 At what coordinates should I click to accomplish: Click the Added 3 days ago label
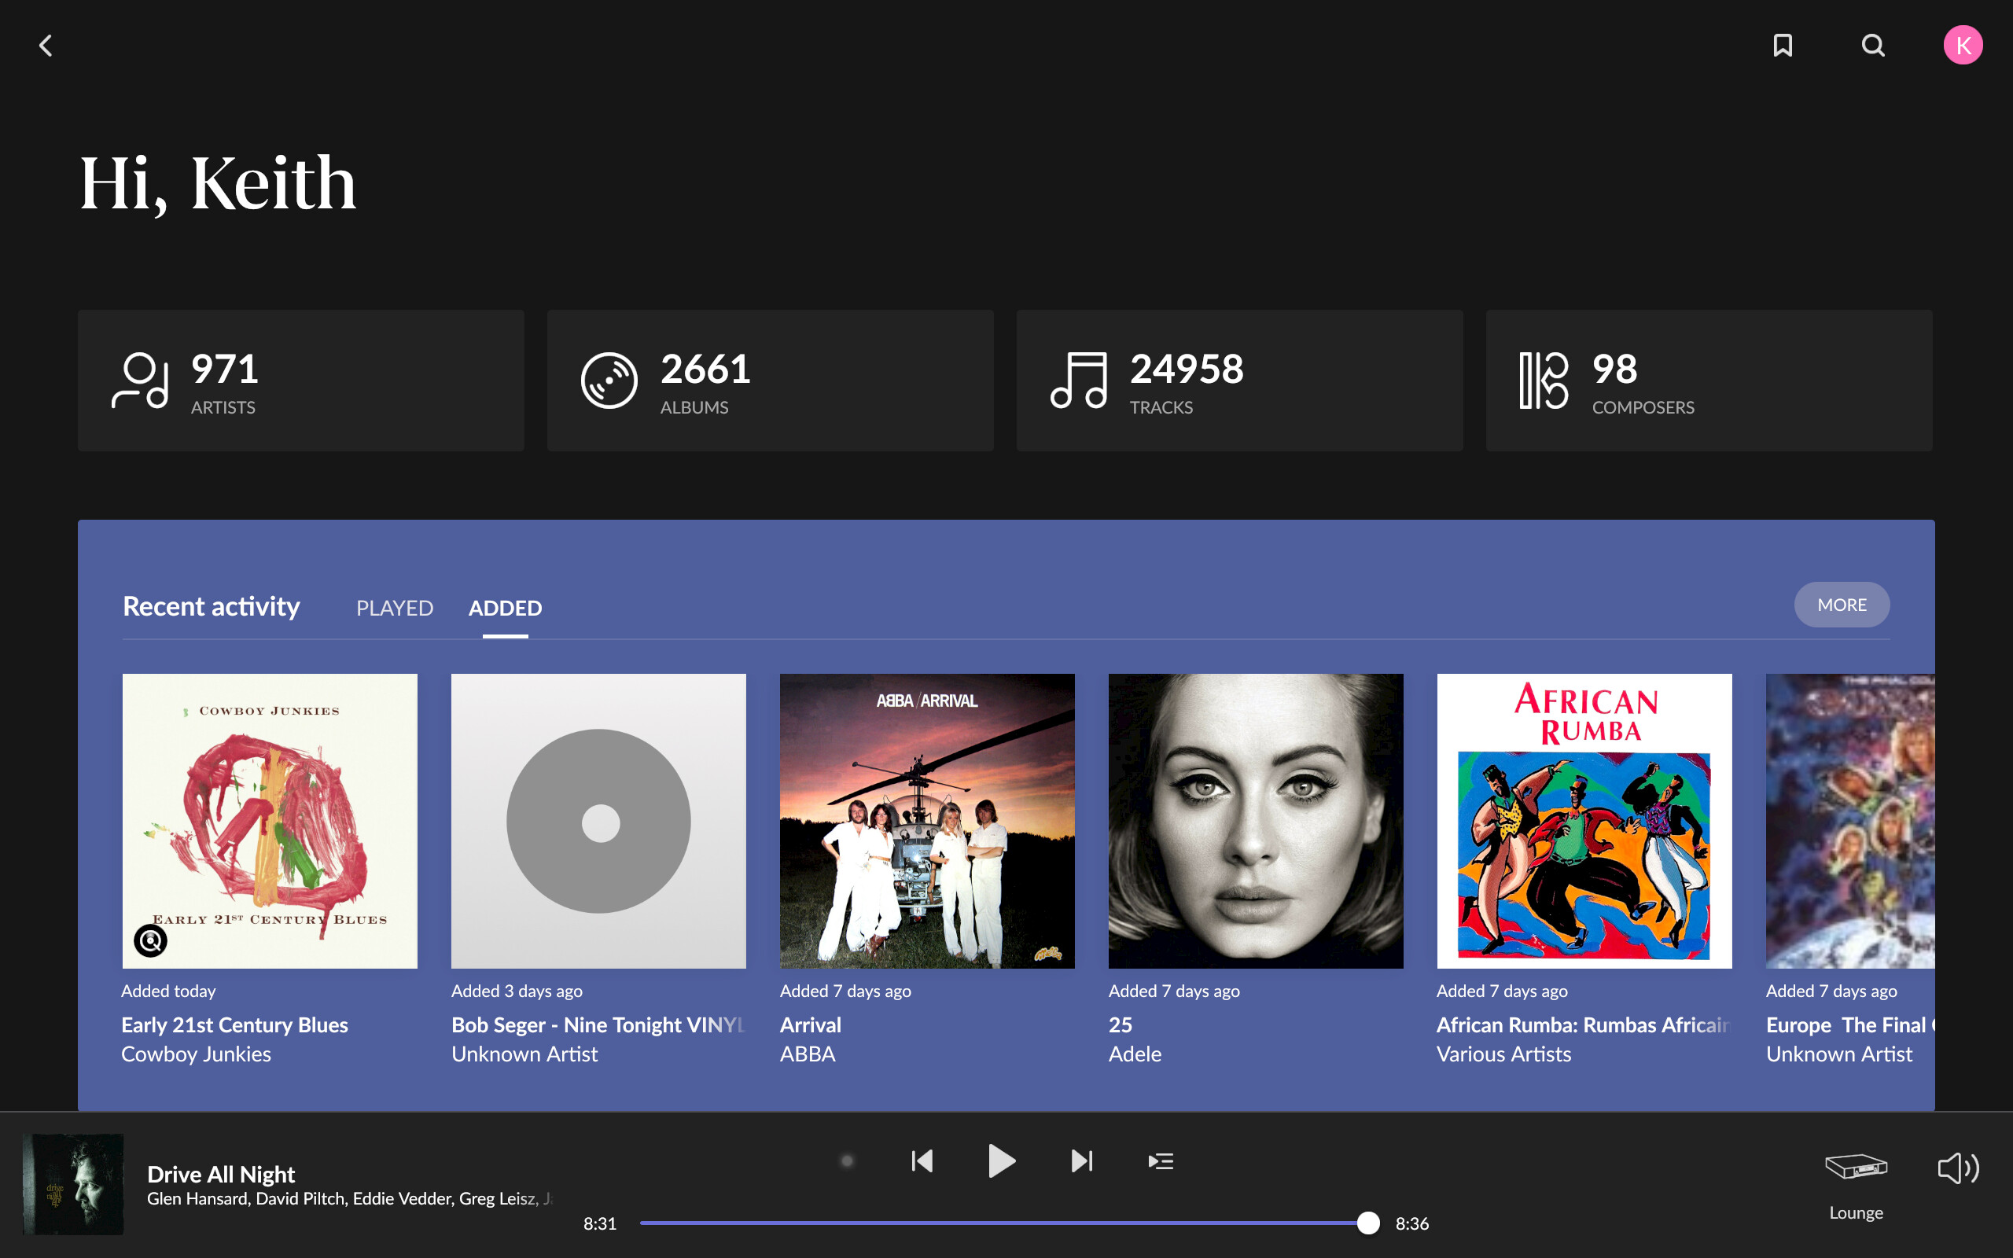click(517, 991)
